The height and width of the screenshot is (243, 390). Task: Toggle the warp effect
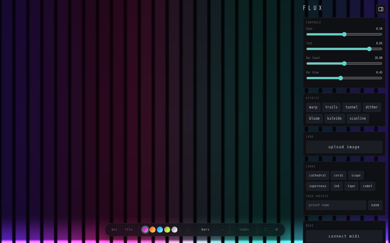[313, 107]
